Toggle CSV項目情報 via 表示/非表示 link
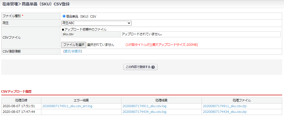This screenshot has height=117, width=284. [x=73, y=51]
